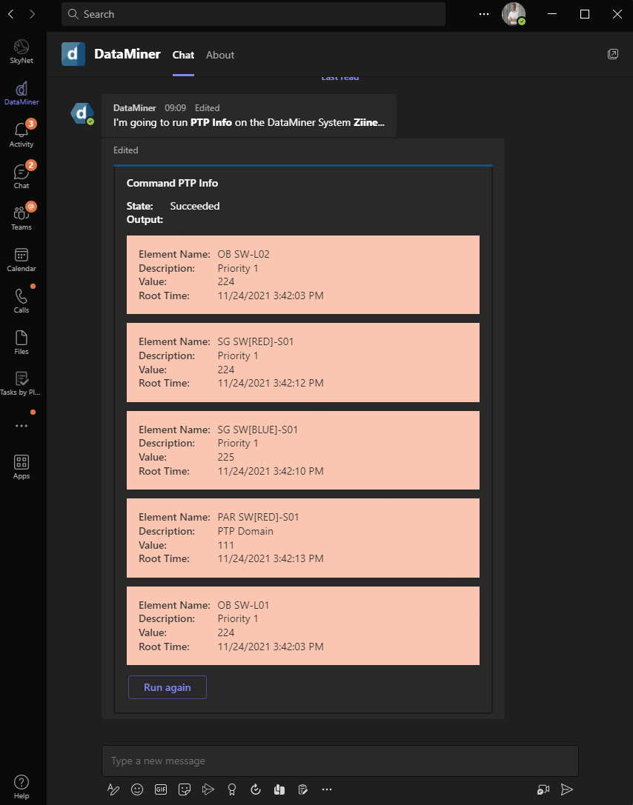
Task: Open Help in the sidebar
Action: [x=21, y=787]
